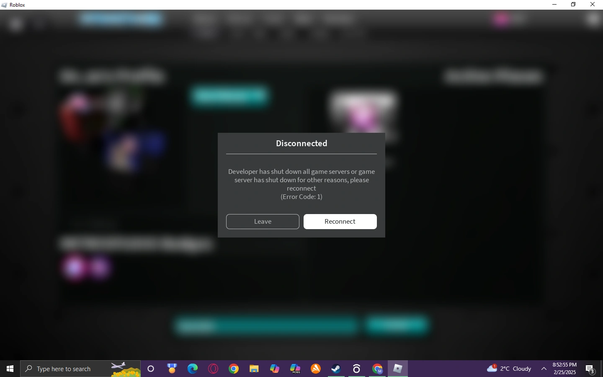Click the Reconnect button
The width and height of the screenshot is (603, 377).
click(x=340, y=222)
